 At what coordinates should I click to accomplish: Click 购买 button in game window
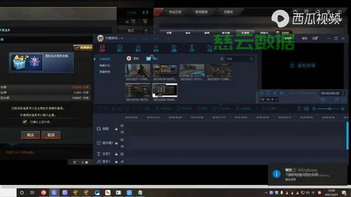(30, 135)
